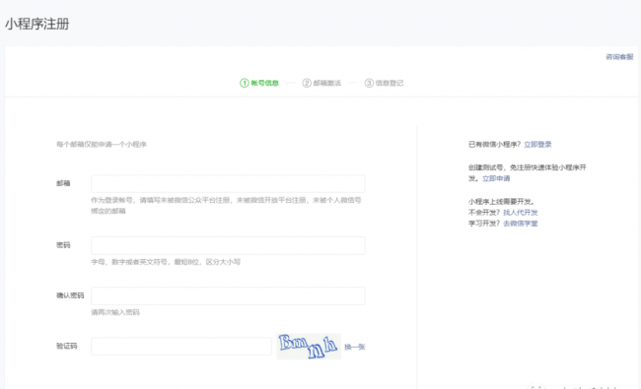Click the captcha image showing Bmnh
Image resolution: width=641 pixels, height=389 pixels.
[309, 347]
